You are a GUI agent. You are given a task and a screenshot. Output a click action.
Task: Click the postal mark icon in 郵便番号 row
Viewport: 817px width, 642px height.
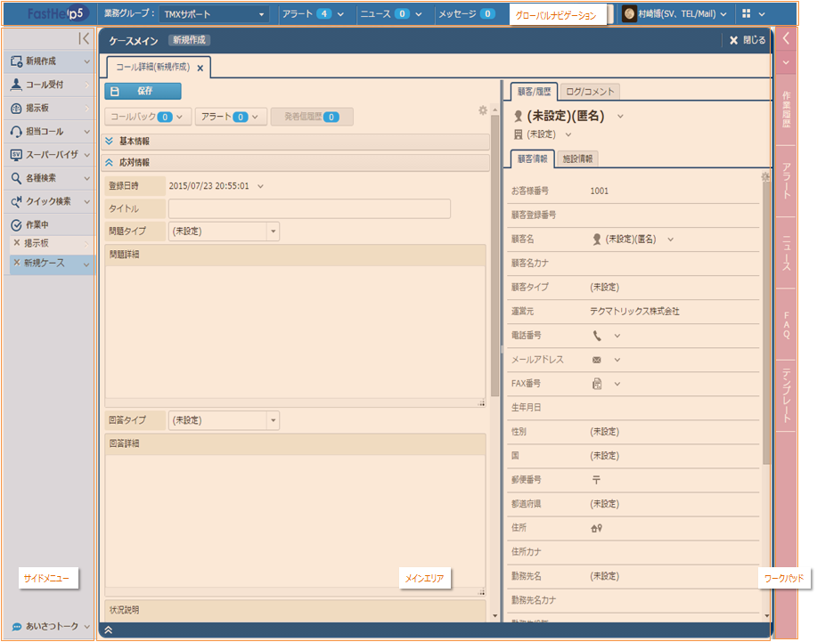(x=596, y=479)
